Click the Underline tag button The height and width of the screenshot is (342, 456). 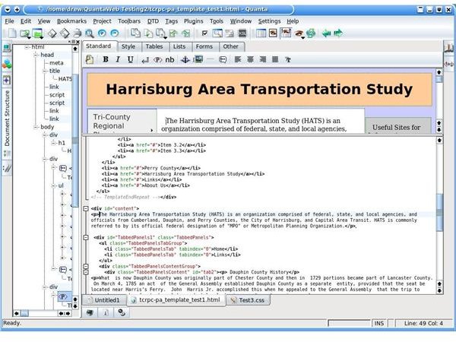pos(130,59)
